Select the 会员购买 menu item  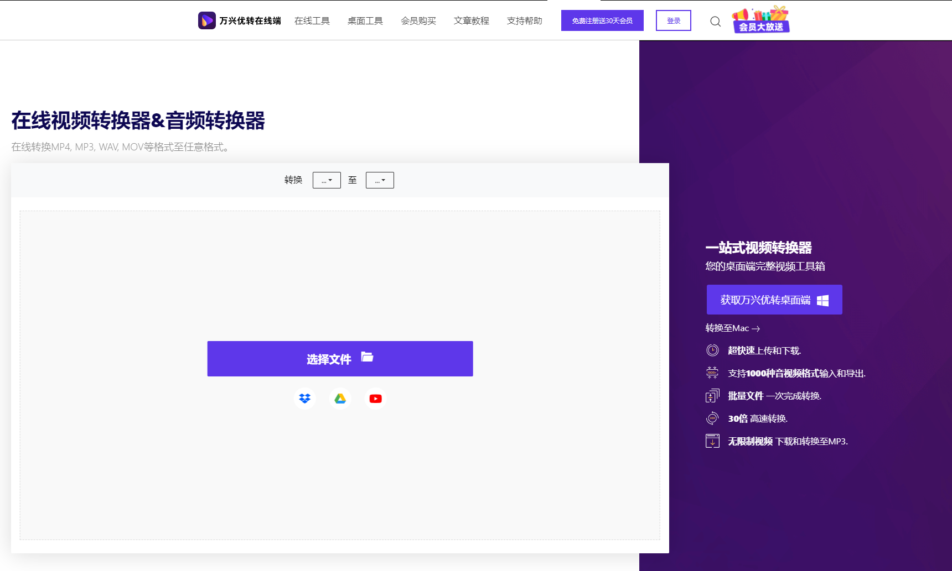pyautogui.click(x=418, y=20)
